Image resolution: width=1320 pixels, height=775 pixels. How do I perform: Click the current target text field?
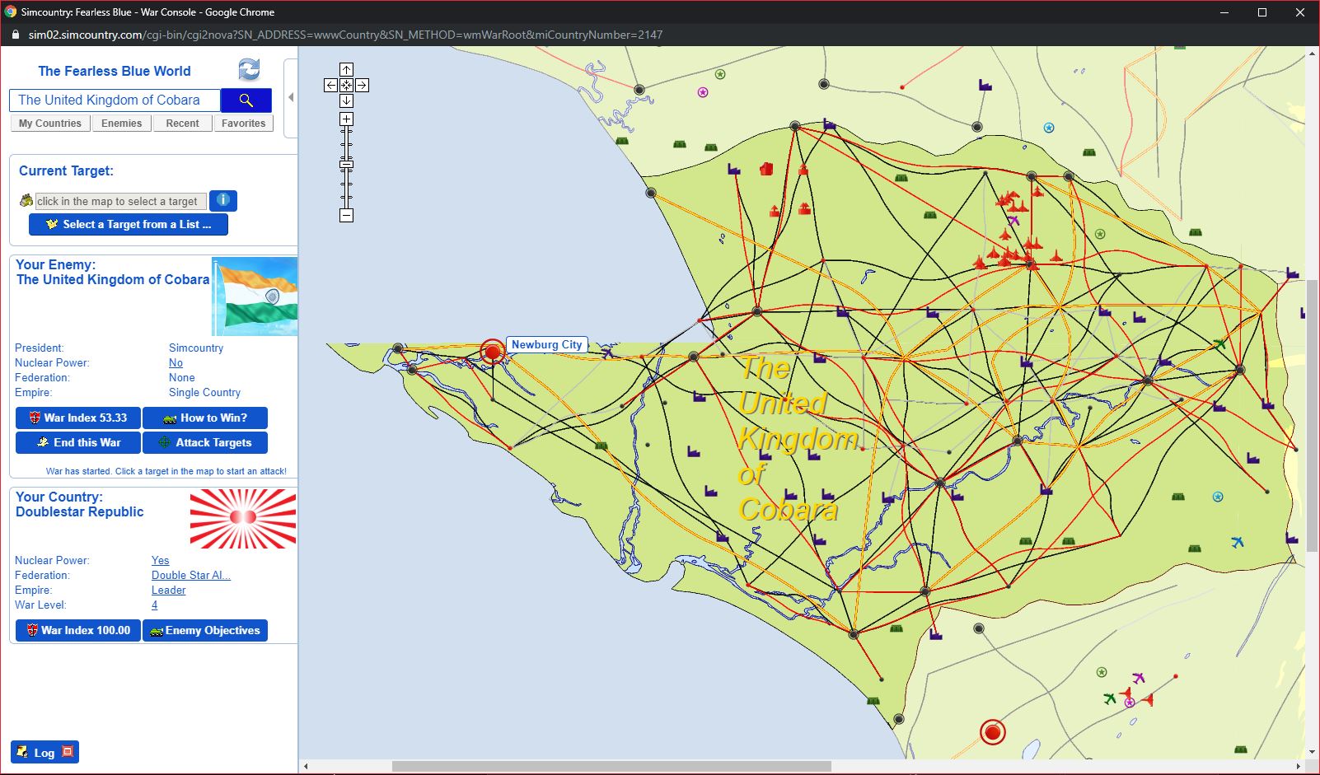tap(120, 201)
